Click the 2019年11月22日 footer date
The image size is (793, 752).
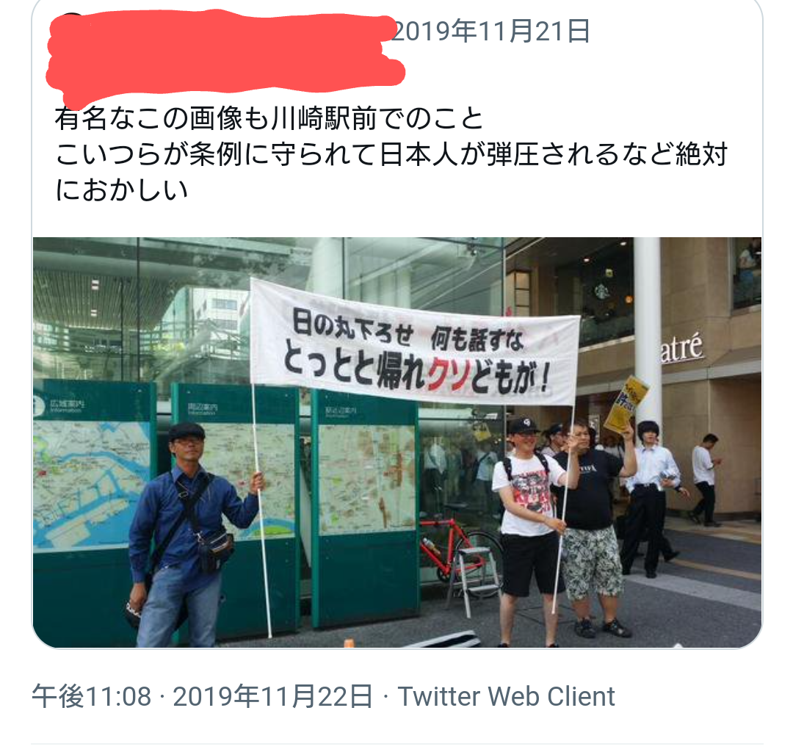272,696
